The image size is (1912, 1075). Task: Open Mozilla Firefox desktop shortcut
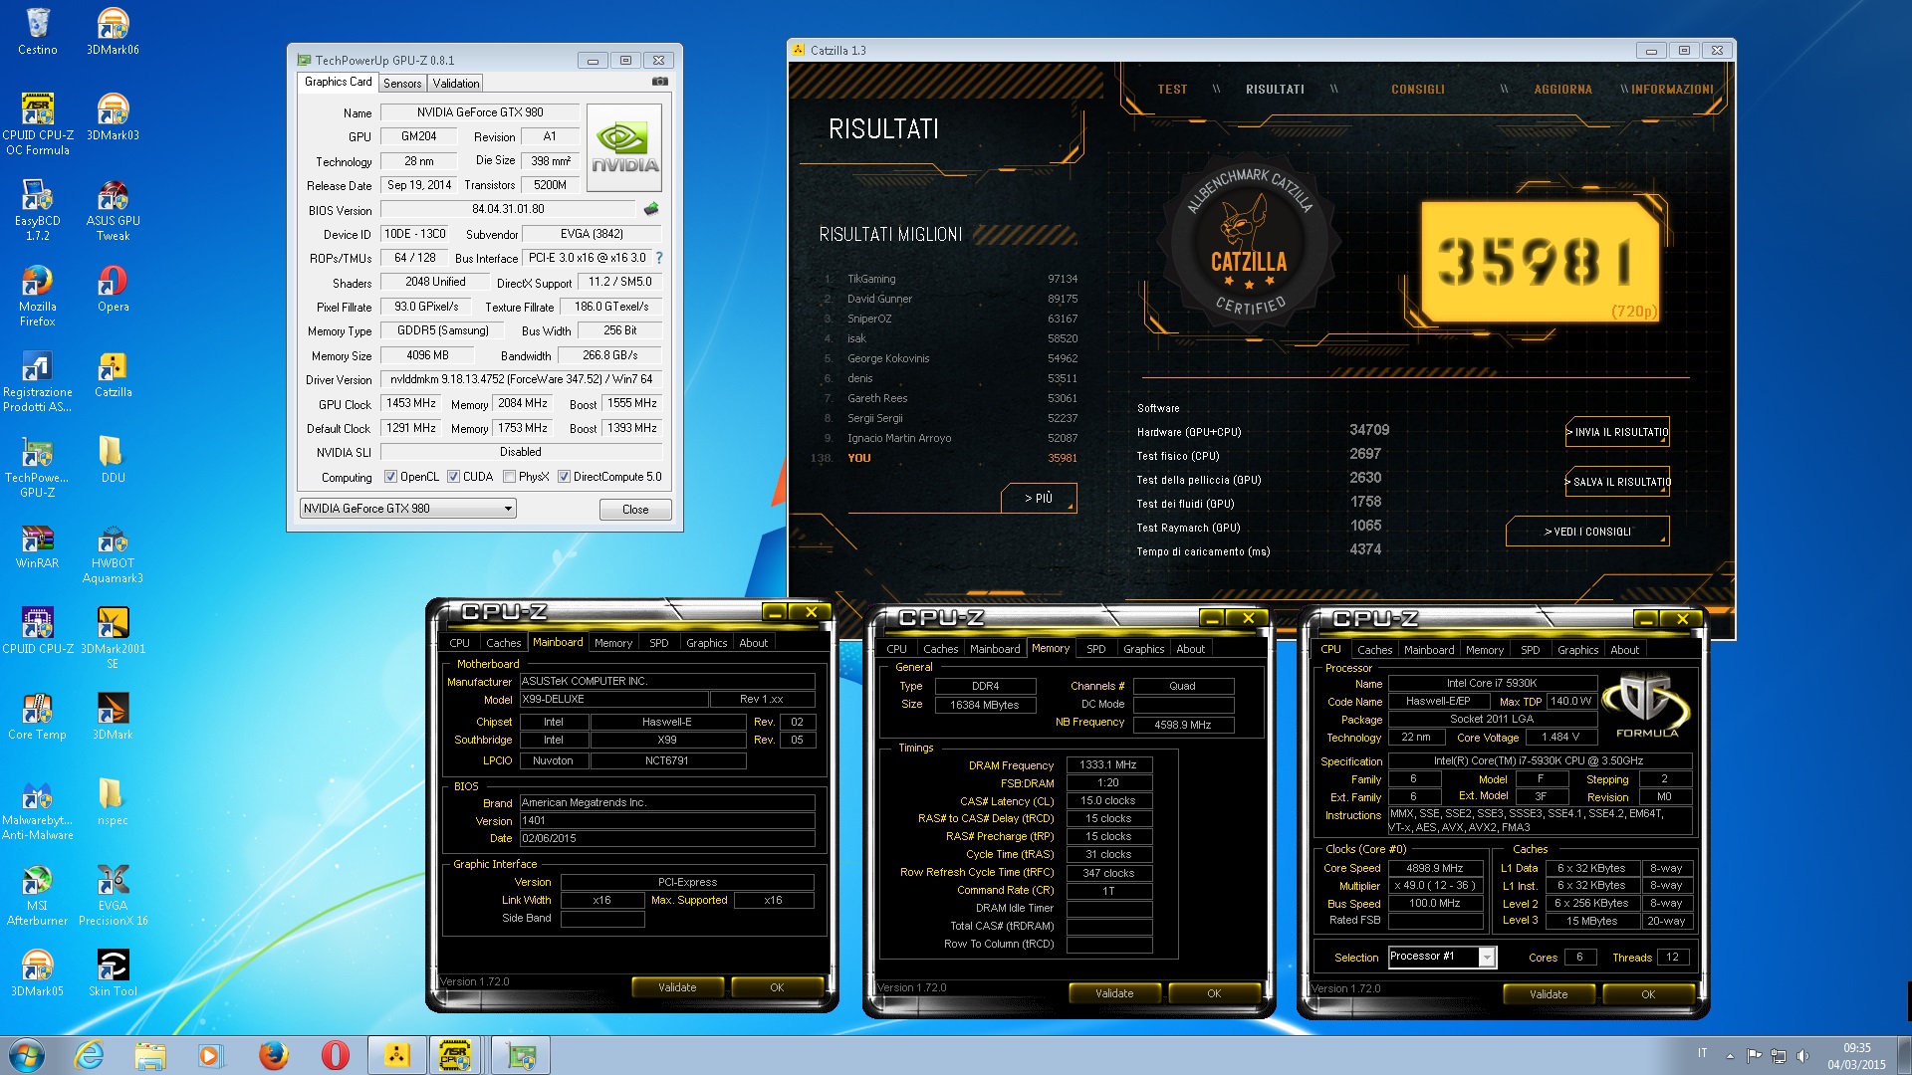pos(37,296)
